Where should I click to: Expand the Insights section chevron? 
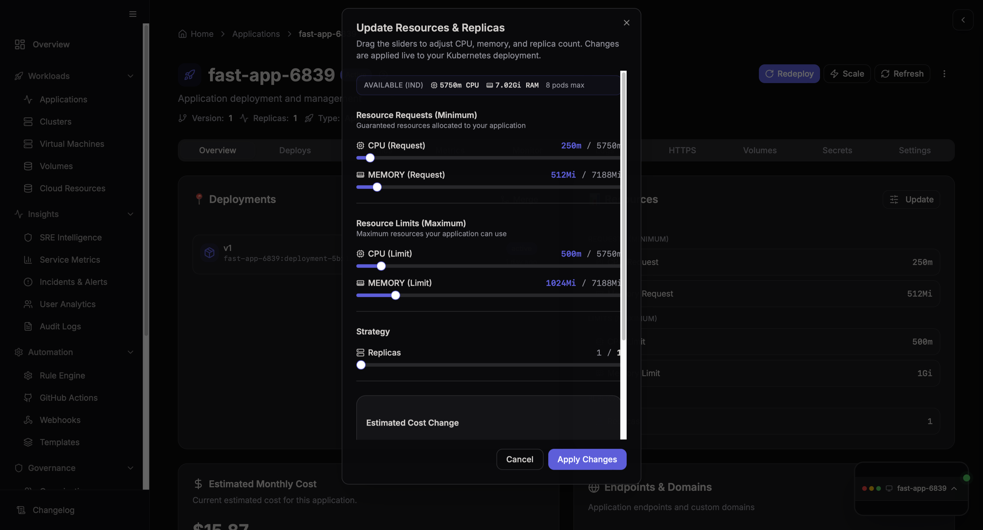[130, 214]
